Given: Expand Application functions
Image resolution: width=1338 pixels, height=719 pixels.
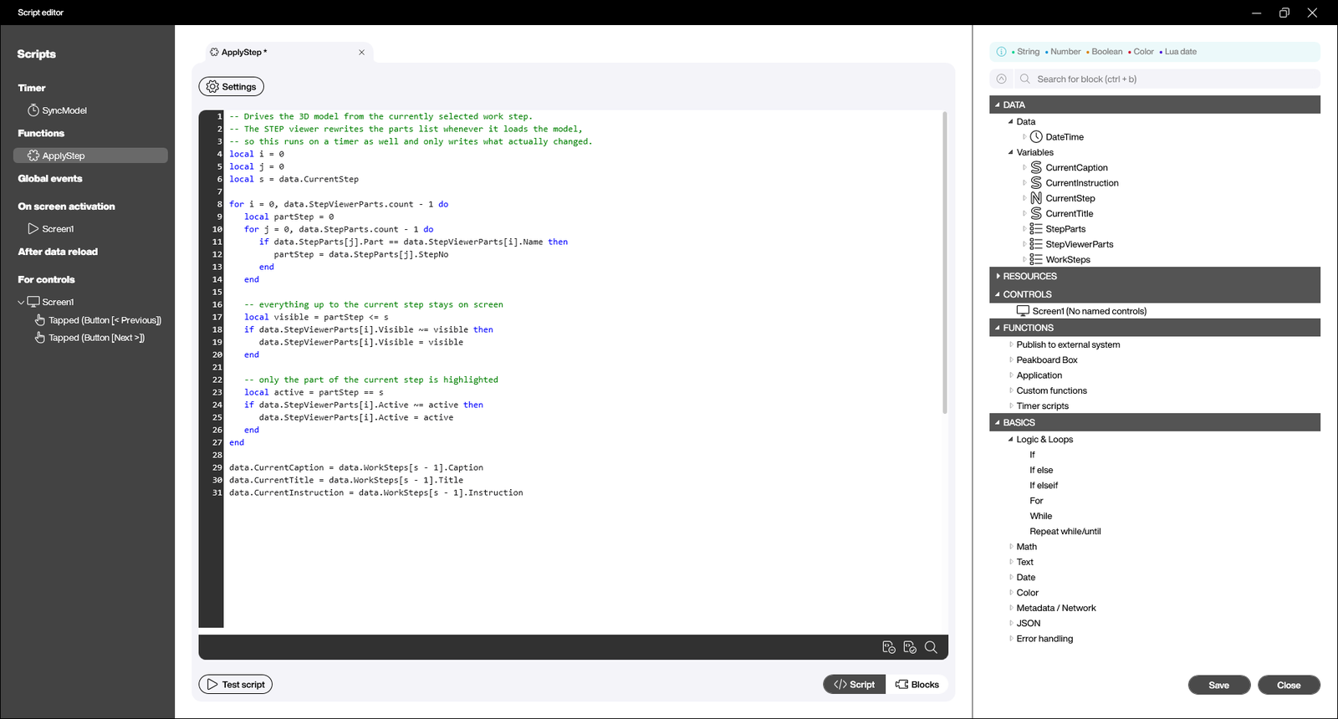Looking at the screenshot, I should (1010, 375).
